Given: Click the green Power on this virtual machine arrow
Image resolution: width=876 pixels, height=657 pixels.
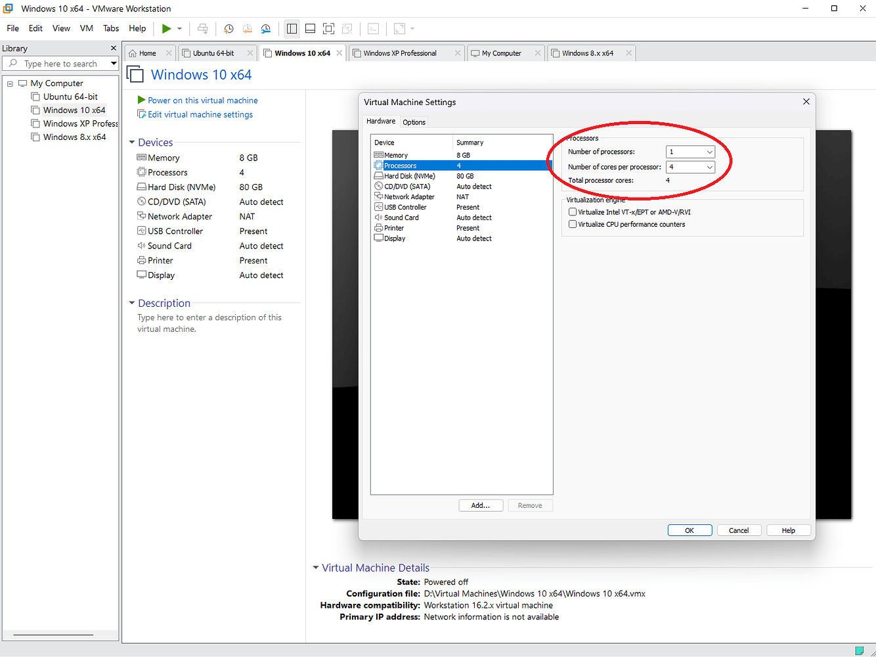Looking at the screenshot, I should point(141,100).
